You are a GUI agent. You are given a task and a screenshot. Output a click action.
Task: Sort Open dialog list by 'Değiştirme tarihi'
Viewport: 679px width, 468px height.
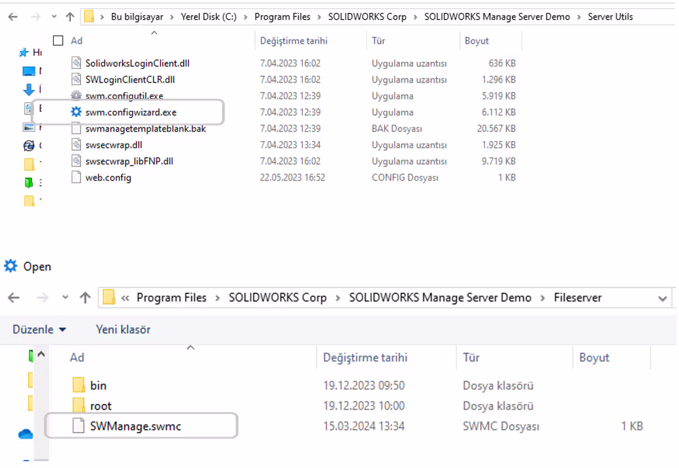[x=365, y=358]
